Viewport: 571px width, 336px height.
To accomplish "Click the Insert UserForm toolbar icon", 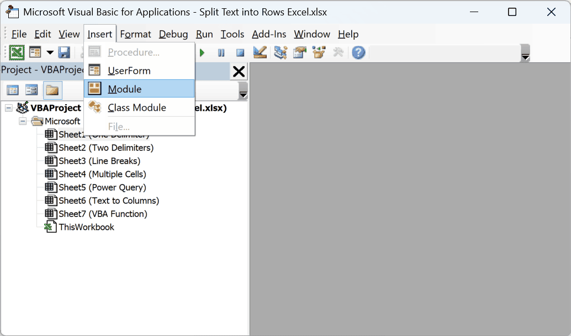I will [35, 53].
